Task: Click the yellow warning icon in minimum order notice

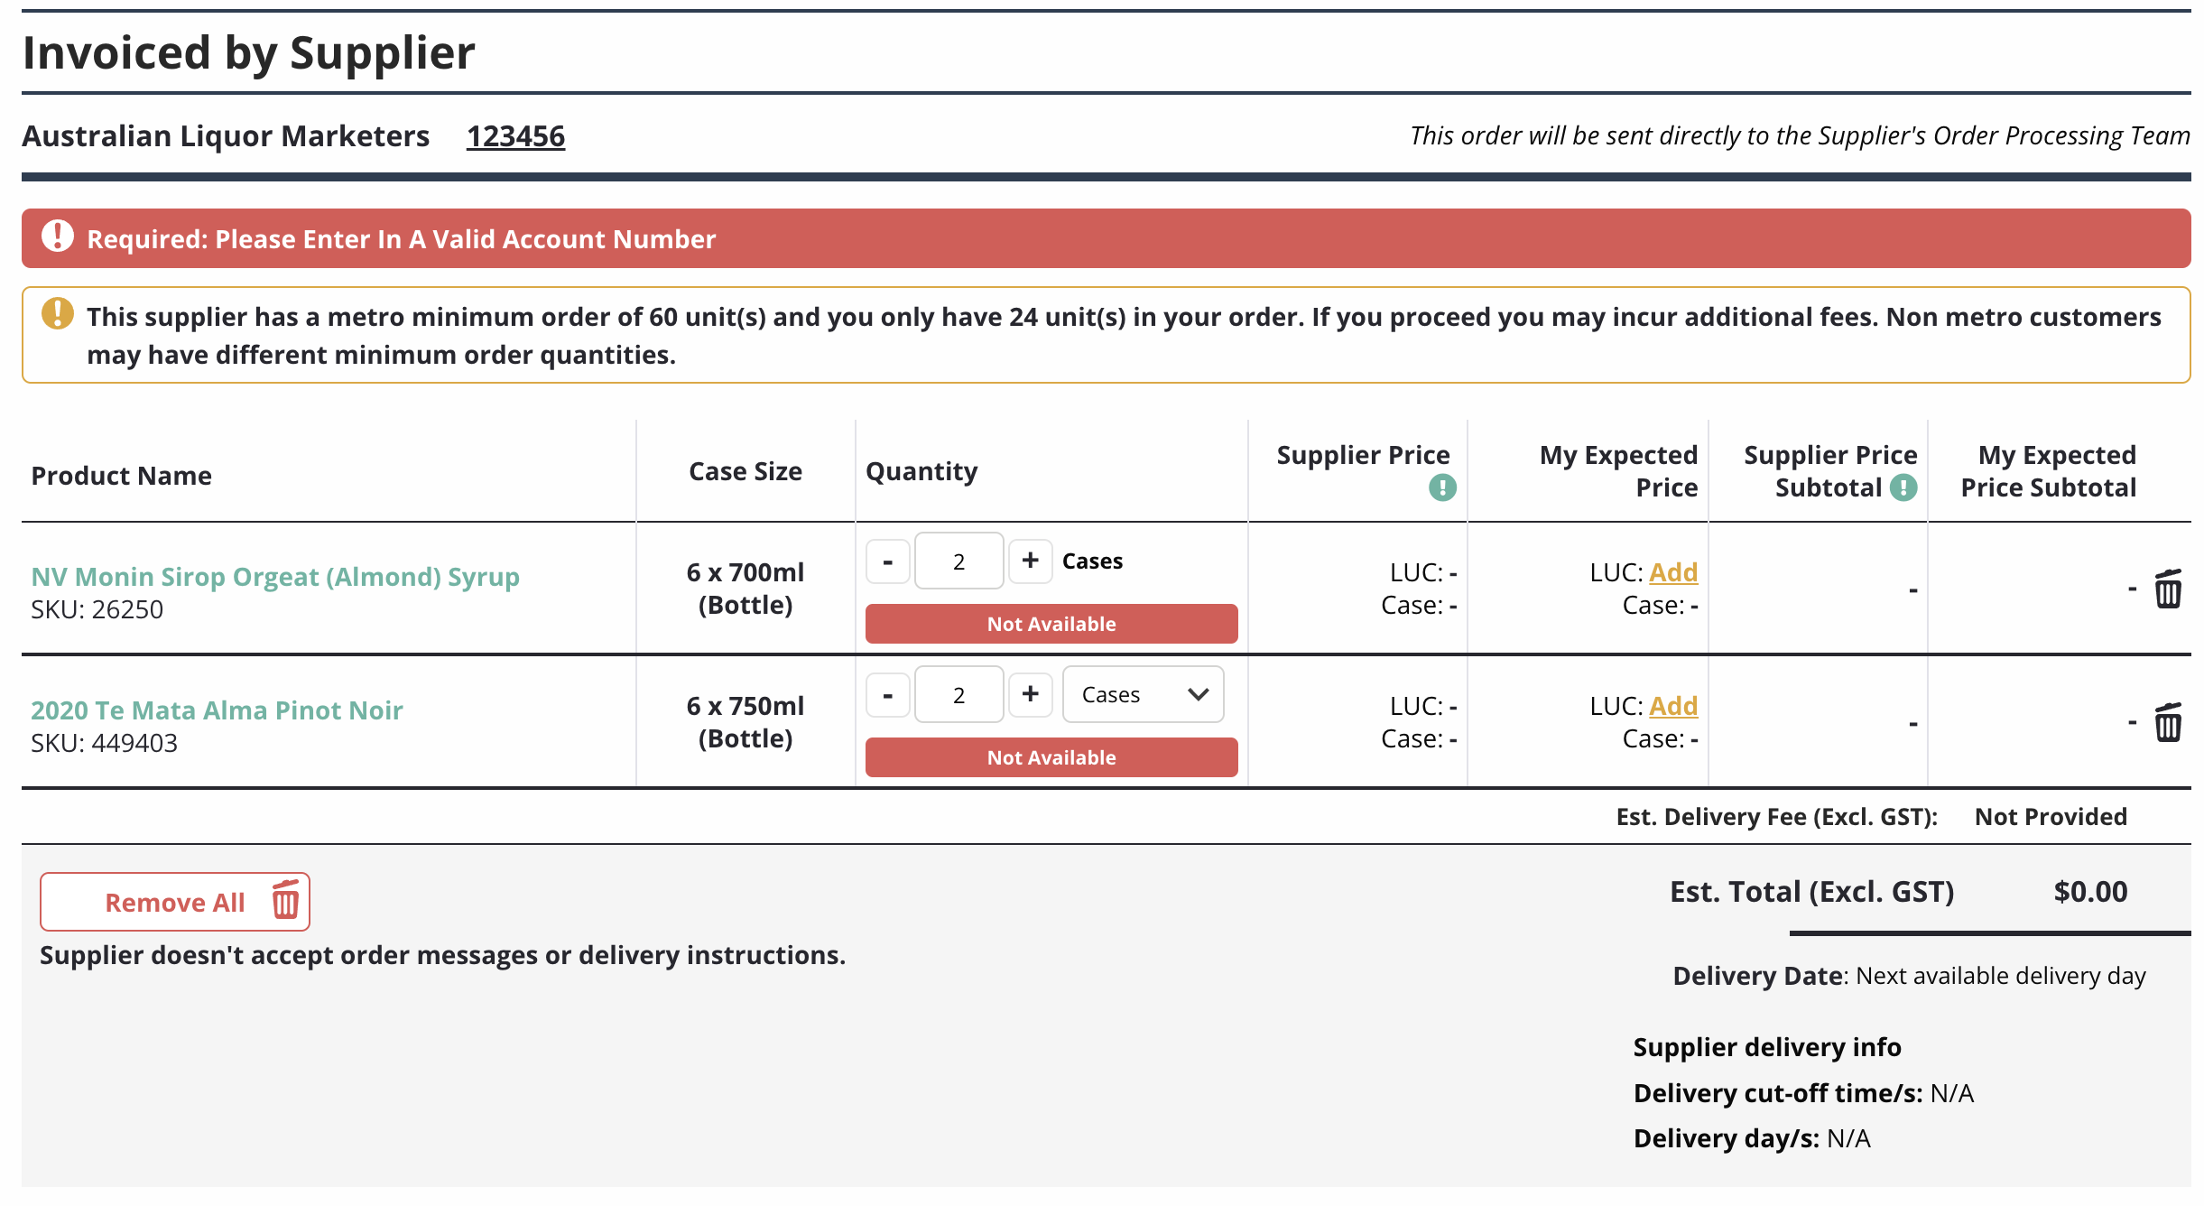Action: click(58, 314)
